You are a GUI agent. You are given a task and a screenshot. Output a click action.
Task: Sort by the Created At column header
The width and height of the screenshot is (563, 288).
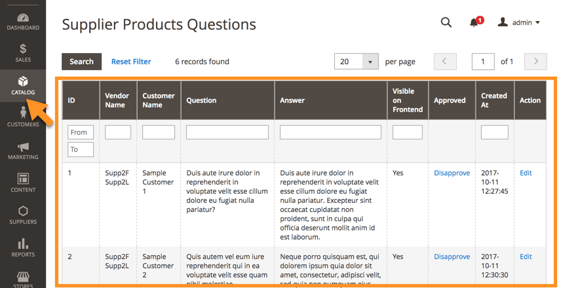coord(494,100)
